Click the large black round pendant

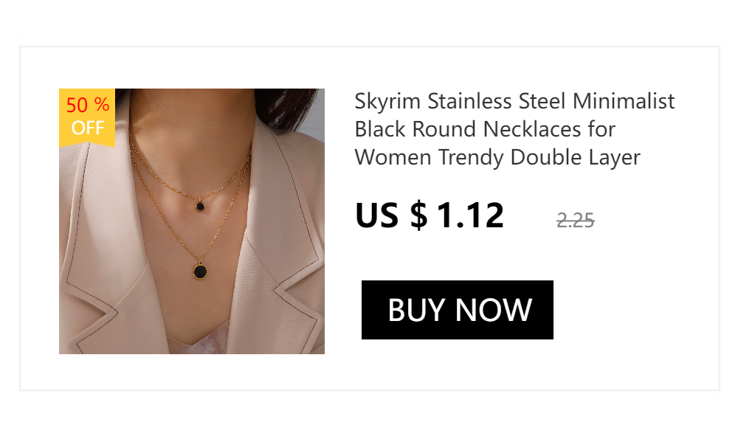pos(200,272)
